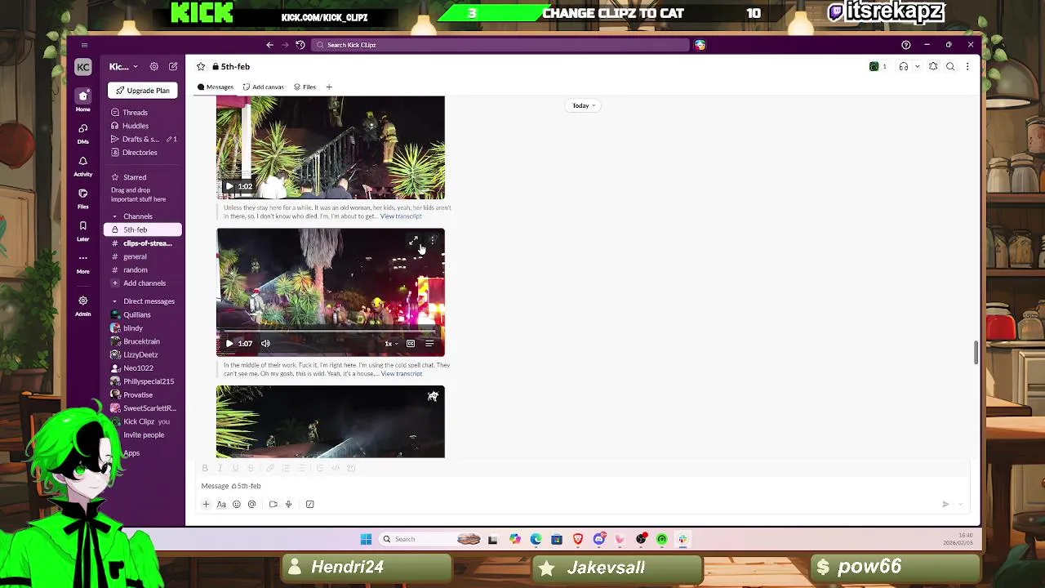The image size is (1045, 588).
Task: Play the 1:07 video
Action: click(x=229, y=344)
